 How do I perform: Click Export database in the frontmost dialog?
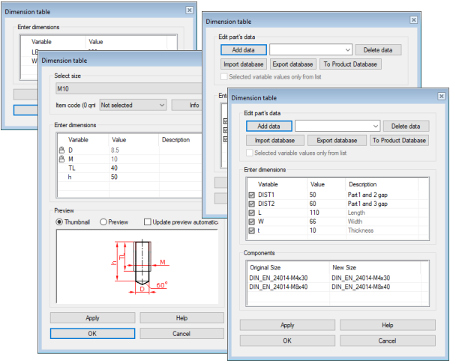tap(336, 140)
